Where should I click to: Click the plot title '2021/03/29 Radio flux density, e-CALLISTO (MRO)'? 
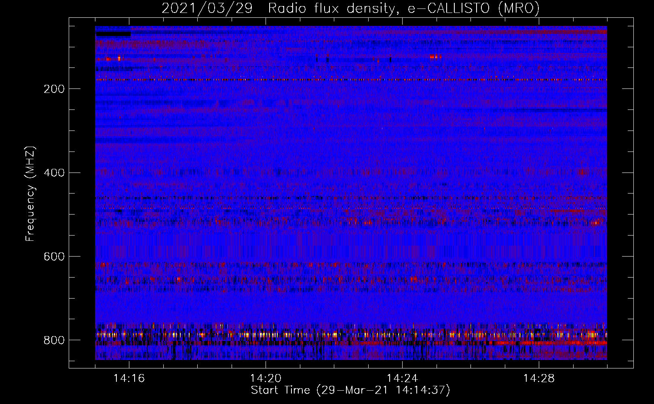click(x=350, y=8)
